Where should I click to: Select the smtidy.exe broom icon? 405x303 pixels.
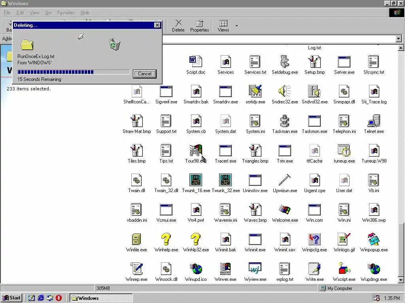click(255, 91)
